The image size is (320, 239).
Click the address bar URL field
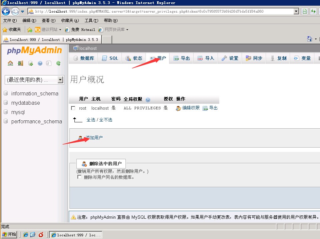[x=161, y=11]
